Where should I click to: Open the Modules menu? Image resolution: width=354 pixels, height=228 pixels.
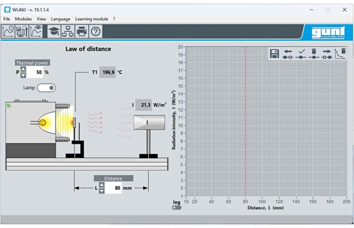click(23, 19)
